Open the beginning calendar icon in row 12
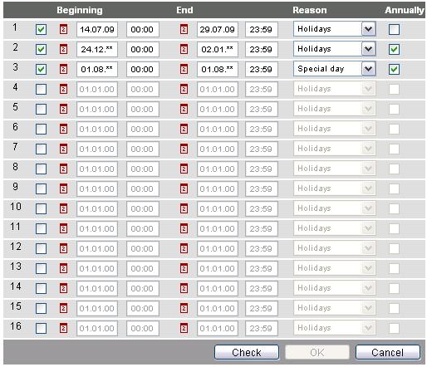The width and height of the screenshot is (427, 367). 63,248
